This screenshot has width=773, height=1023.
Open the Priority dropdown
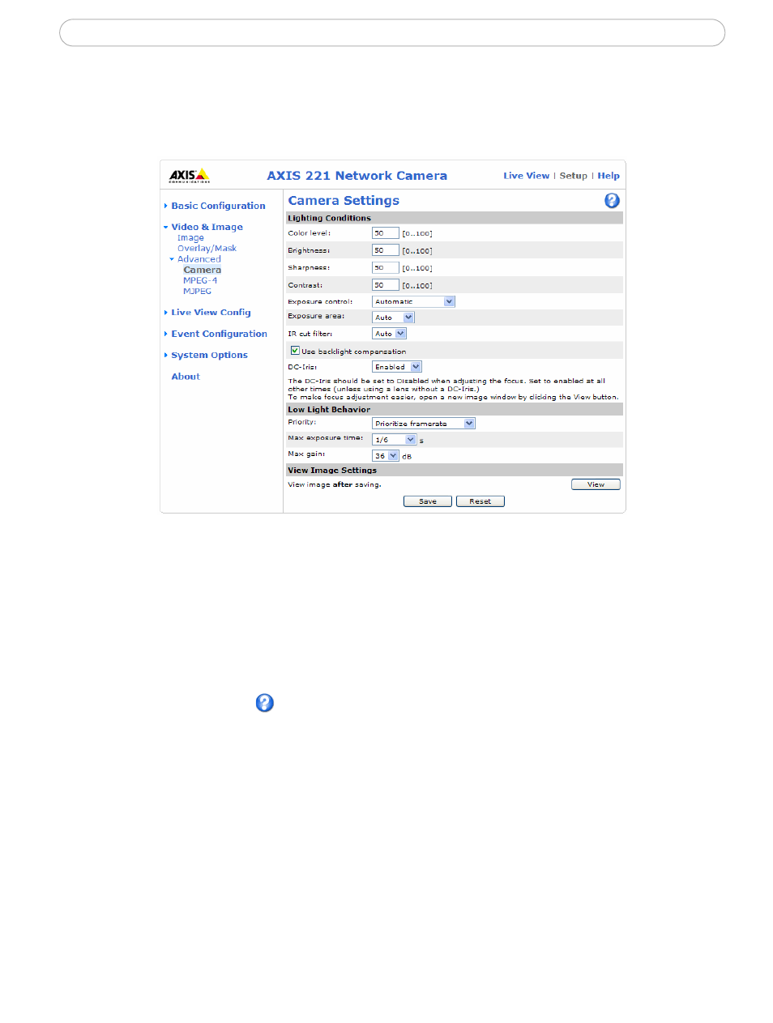click(424, 424)
